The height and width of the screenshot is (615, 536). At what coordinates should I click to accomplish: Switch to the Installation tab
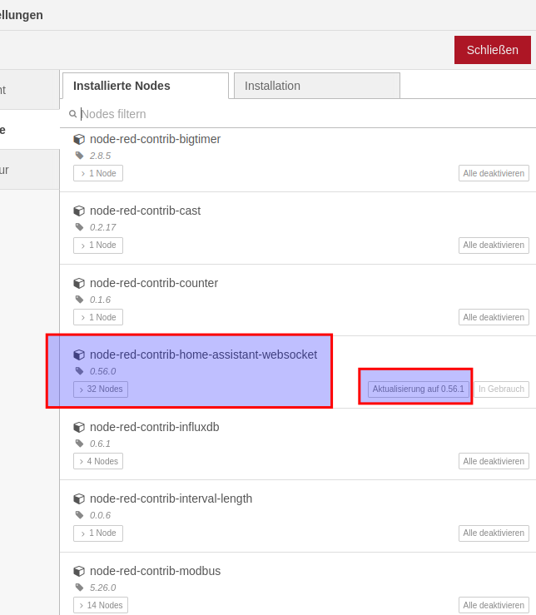point(316,86)
